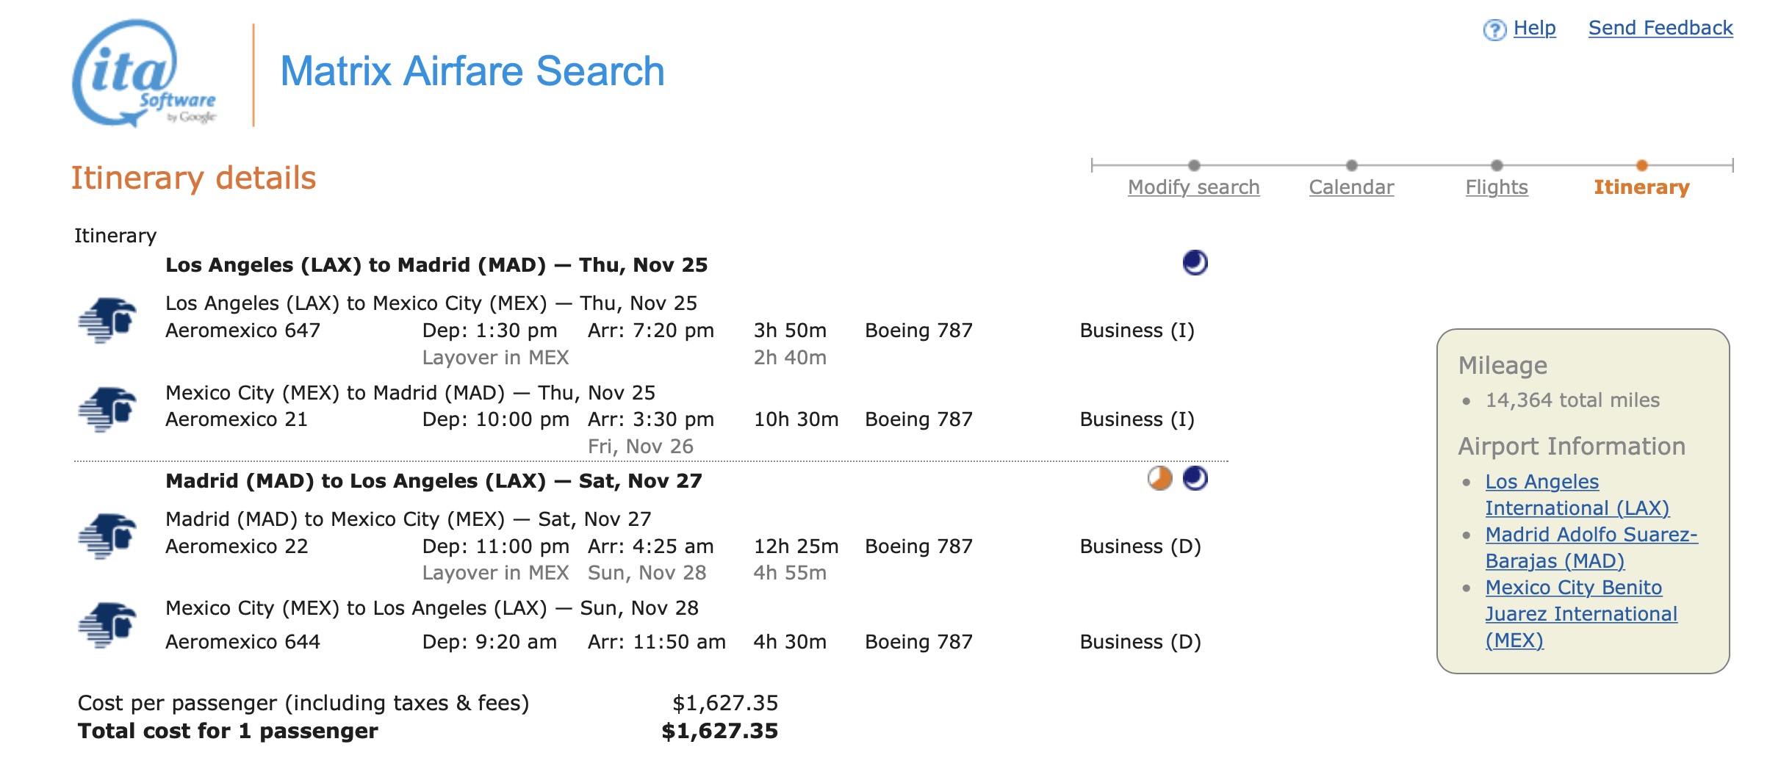This screenshot has width=1781, height=758.
Task: Open Mexico City Benito Juarez International link
Action: (x=1580, y=613)
